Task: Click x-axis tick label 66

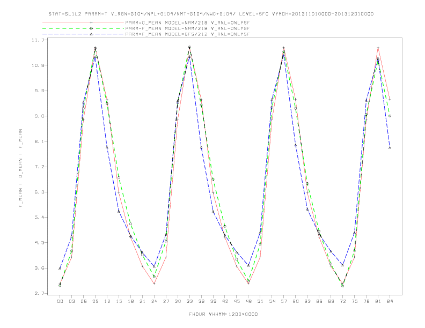Action: pyautogui.click(x=319, y=301)
